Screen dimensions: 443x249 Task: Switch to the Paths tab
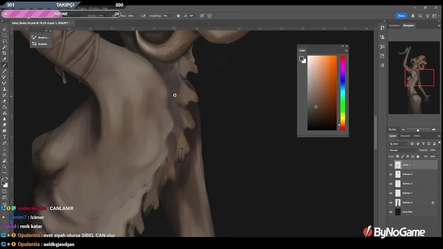[417, 136]
